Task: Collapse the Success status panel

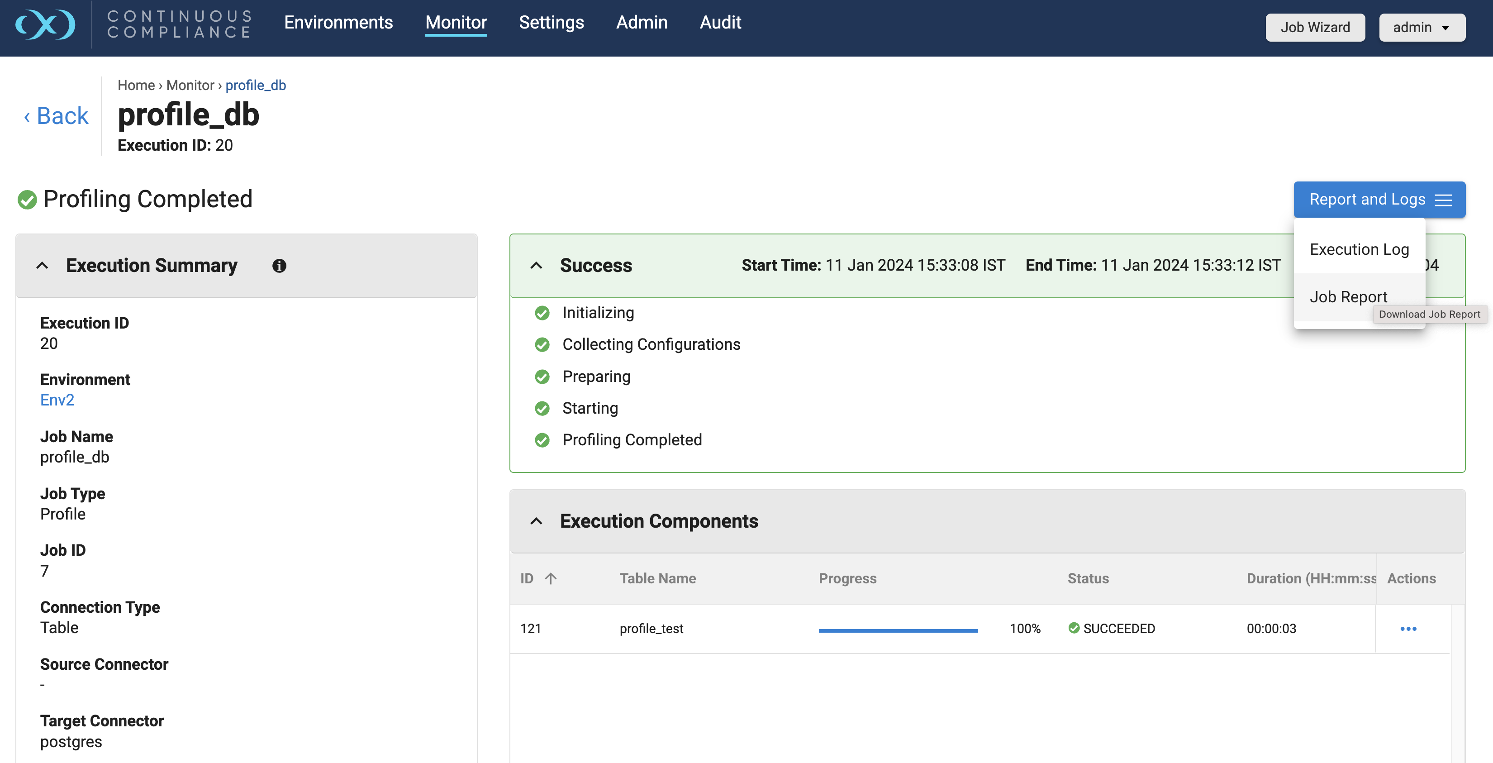Action: click(x=536, y=266)
